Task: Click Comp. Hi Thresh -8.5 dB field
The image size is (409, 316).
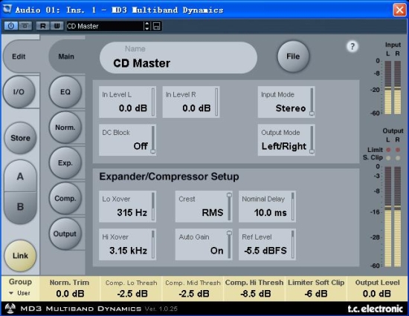Action: click(254, 289)
